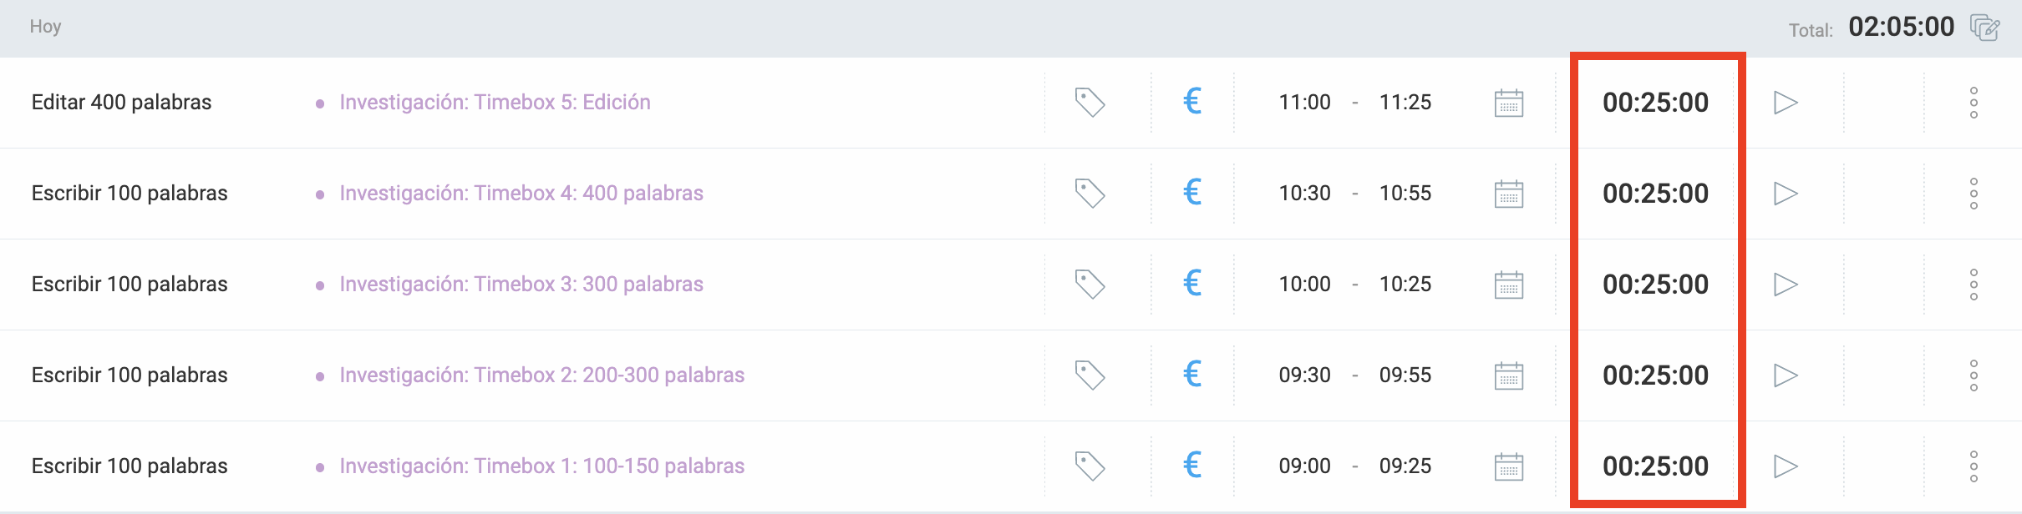Open calendar picker for Timebox 3 entry
Screen dimensions: 2022x514
[x=1508, y=285]
